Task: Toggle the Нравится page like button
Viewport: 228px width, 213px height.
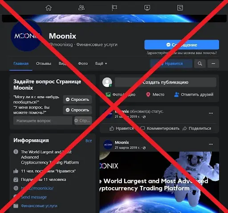Action: pos(171,64)
